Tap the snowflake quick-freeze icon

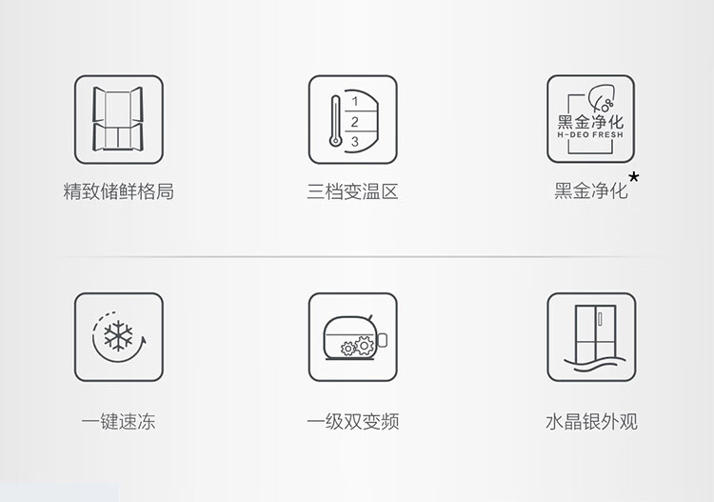pos(118,337)
